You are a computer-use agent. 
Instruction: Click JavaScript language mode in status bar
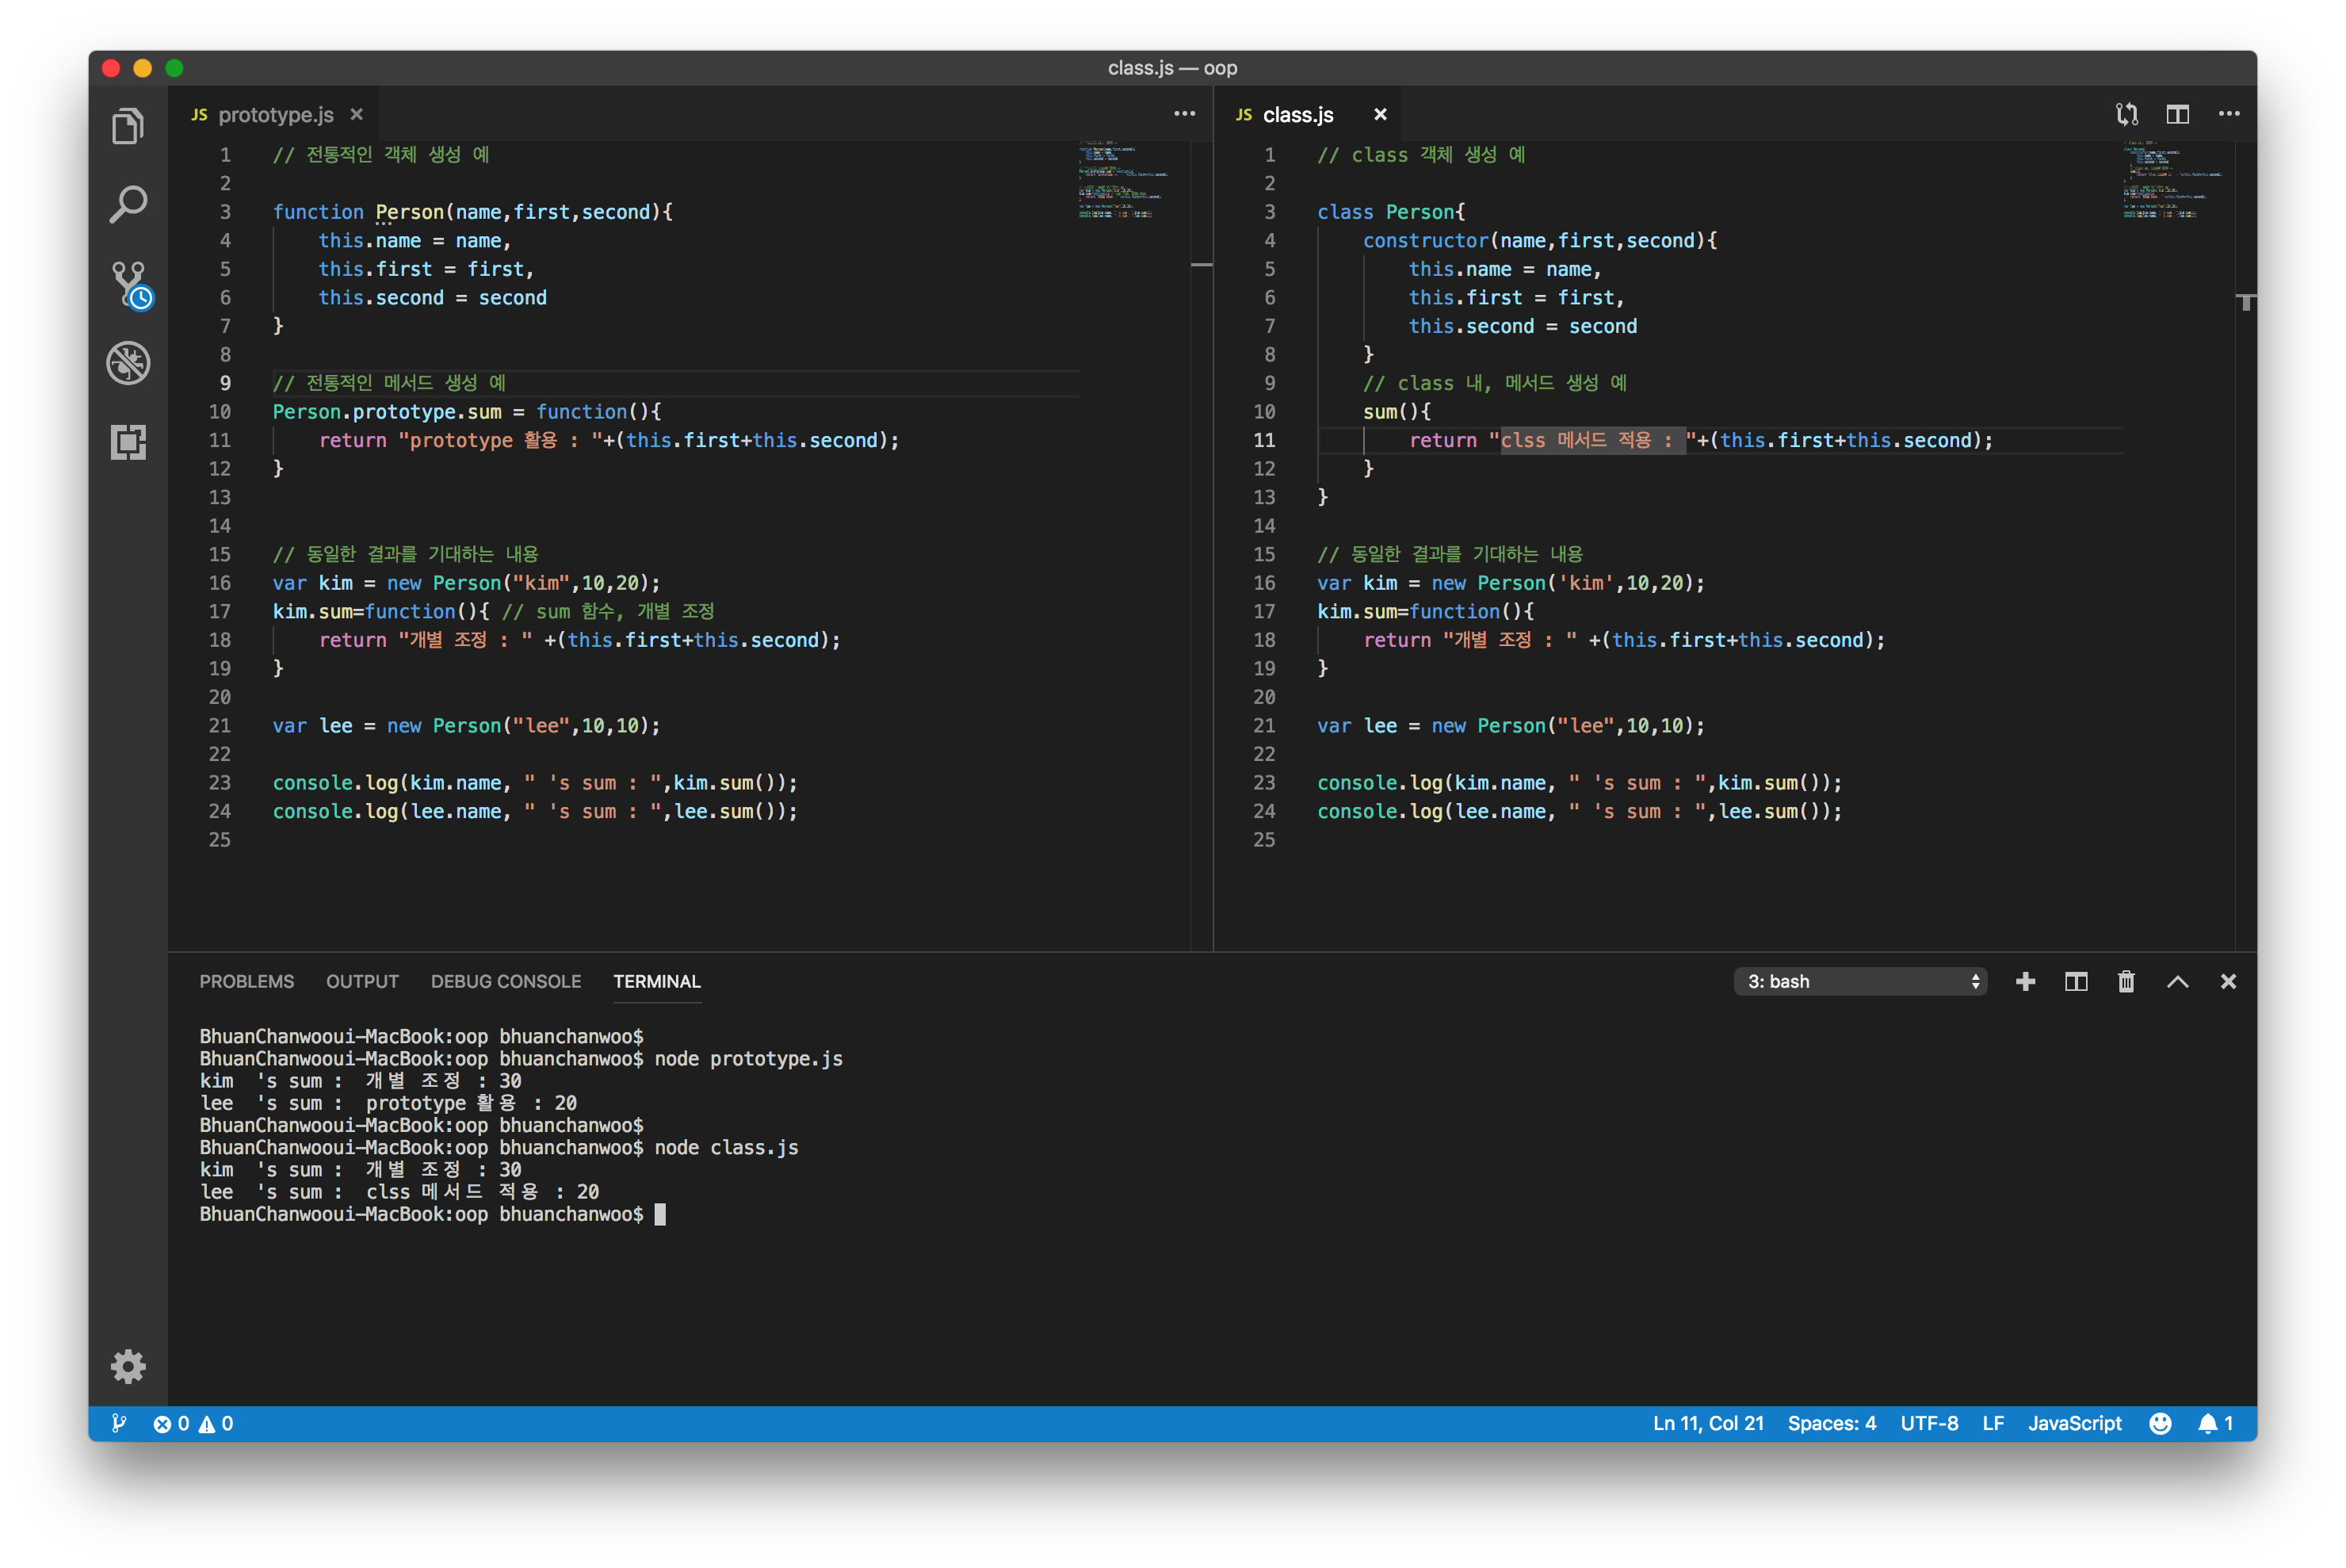2074,1423
